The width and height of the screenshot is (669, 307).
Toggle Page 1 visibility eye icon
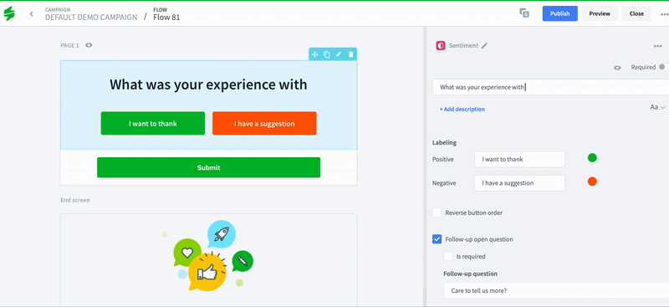(x=89, y=45)
